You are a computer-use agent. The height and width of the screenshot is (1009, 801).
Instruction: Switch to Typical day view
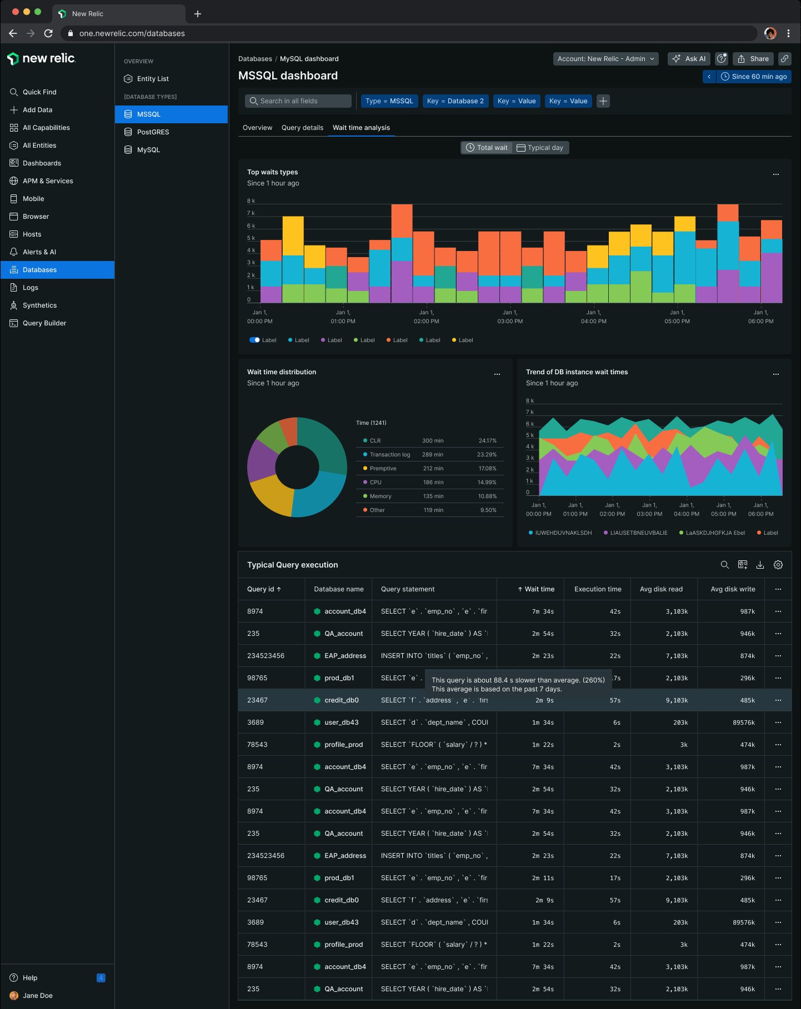coord(540,148)
